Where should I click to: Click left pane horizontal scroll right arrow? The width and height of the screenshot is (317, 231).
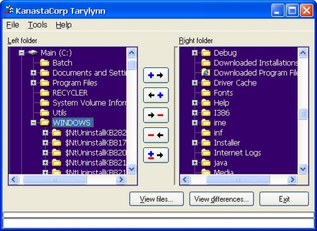click(x=121, y=179)
